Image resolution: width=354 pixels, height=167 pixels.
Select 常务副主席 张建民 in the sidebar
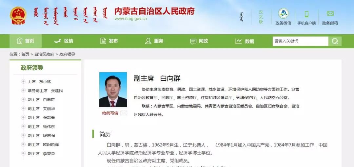(45, 91)
